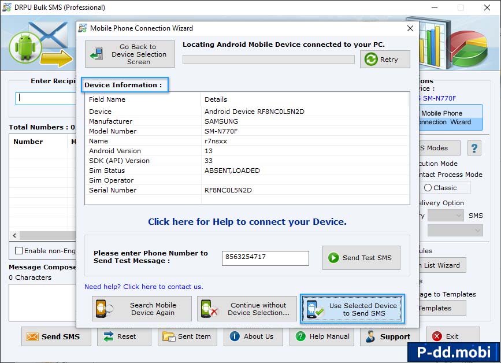This screenshot has height=363, width=501.
Task: Click the DRPU Bulk SMS title bar icon
Action: click(x=7, y=8)
